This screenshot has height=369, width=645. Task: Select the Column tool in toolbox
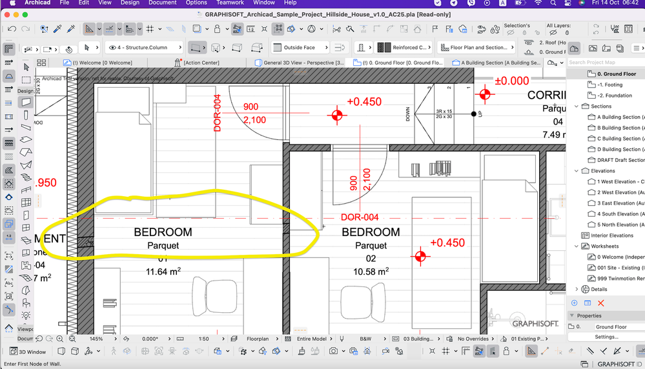click(26, 115)
